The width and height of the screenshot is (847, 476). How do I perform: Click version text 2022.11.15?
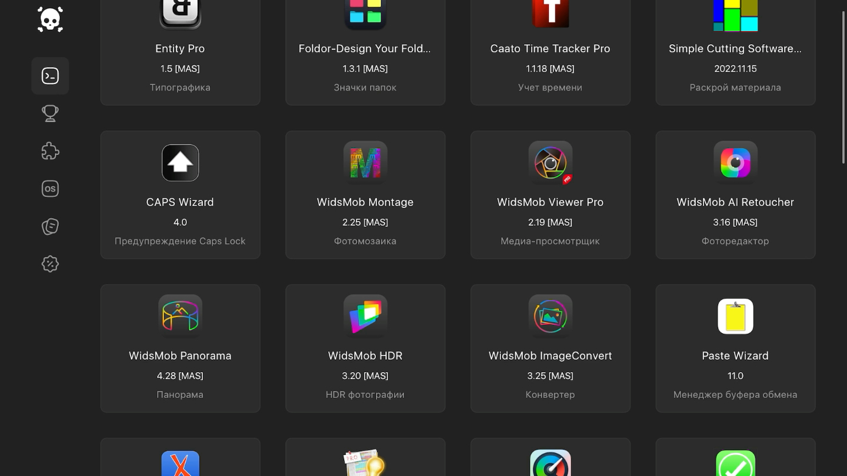pos(735,69)
